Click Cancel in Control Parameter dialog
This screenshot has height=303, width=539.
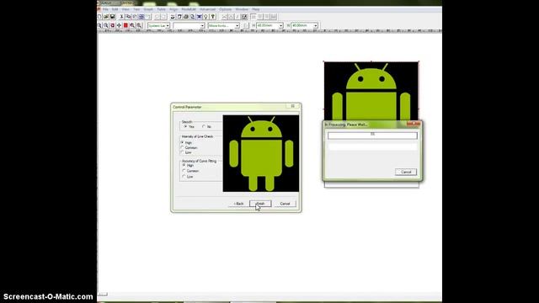(285, 204)
